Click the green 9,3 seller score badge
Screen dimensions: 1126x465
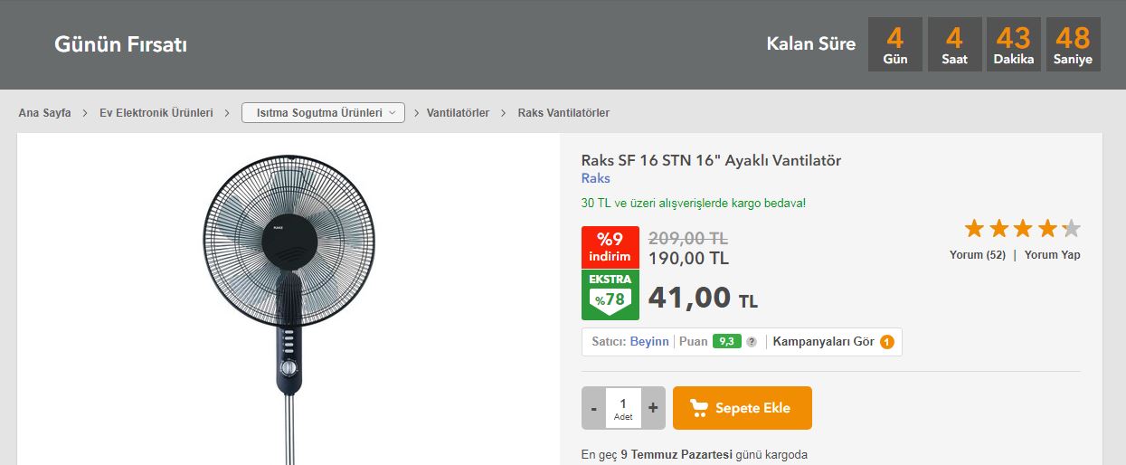[727, 342]
